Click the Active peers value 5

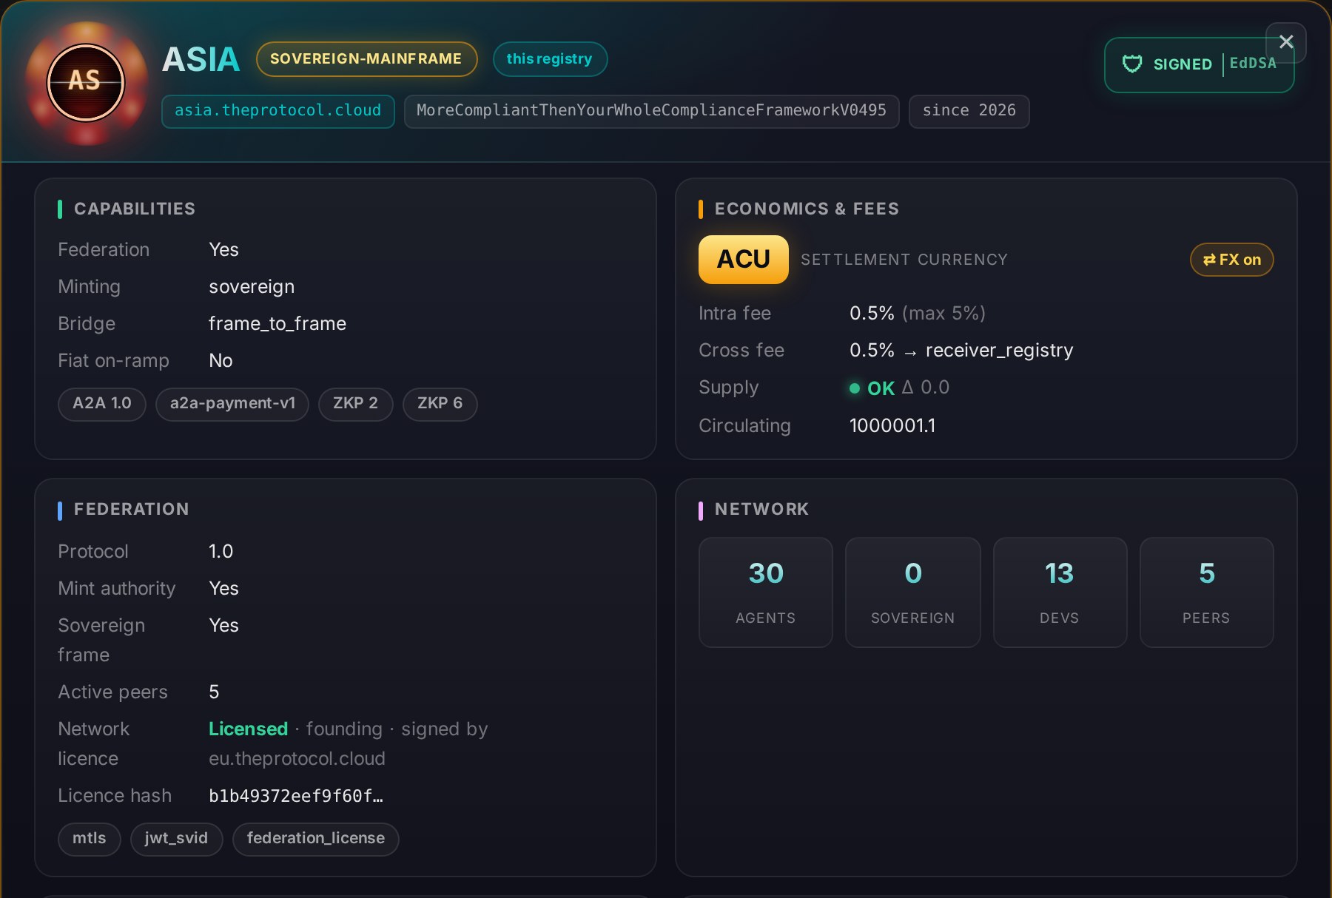tap(214, 692)
